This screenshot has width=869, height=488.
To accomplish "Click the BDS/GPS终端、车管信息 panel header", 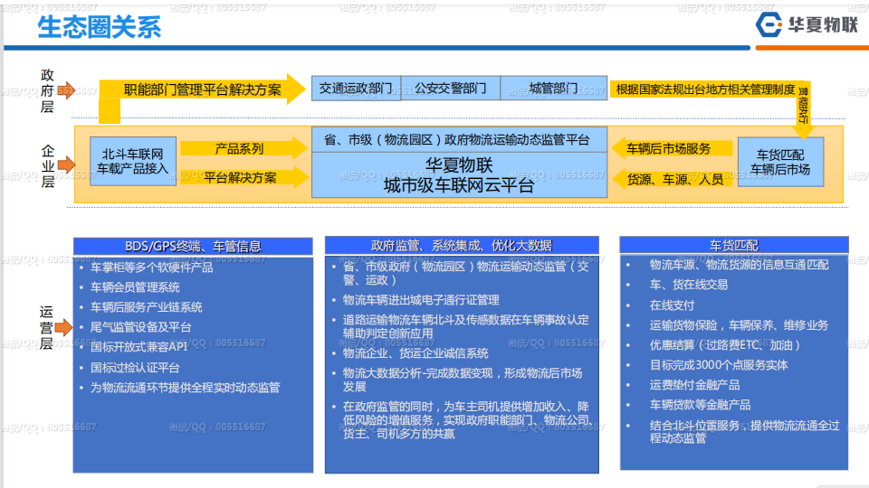I will point(193,246).
